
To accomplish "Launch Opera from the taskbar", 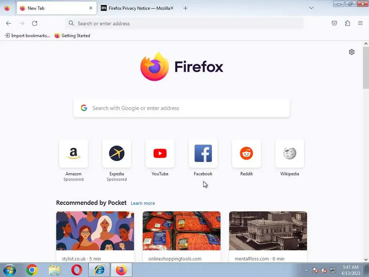I will pyautogui.click(x=77, y=270).
